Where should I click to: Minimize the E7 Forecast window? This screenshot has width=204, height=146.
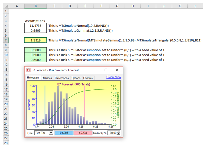(95, 70)
